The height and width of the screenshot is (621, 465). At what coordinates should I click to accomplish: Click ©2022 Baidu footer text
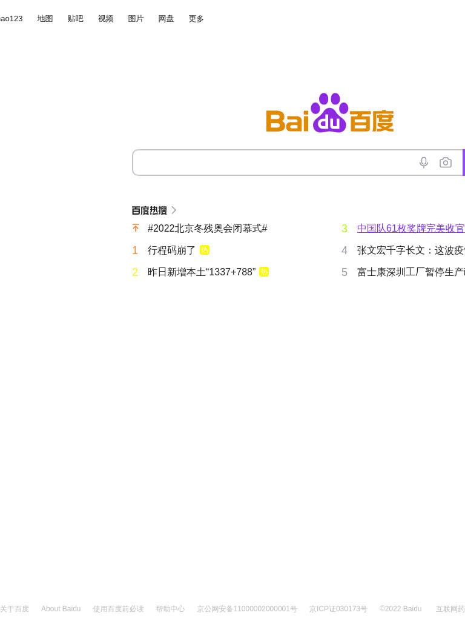point(400,609)
